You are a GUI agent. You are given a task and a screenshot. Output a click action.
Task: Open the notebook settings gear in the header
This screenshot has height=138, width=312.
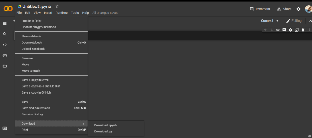299,9
